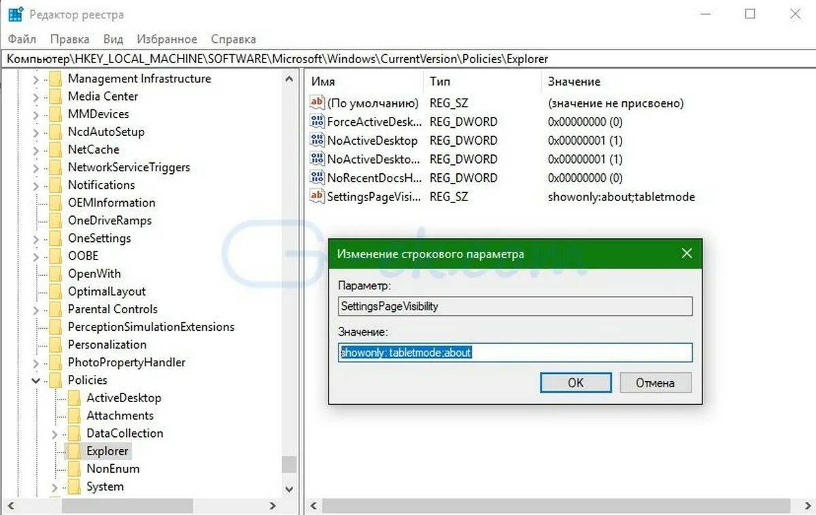Viewport: 816px width, 515px height.
Task: Click the OptimalLayout folder icon
Action: click(55, 291)
